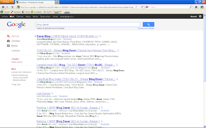
Task: Select Semua in the left sidebar
Action: tap(15, 36)
